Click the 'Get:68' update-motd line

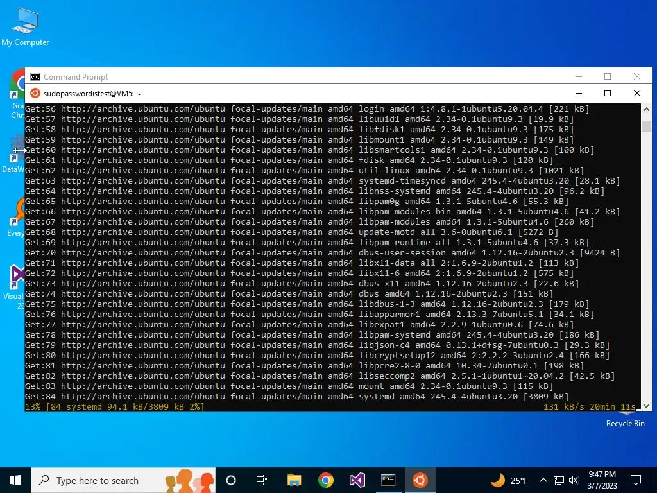tap(291, 232)
